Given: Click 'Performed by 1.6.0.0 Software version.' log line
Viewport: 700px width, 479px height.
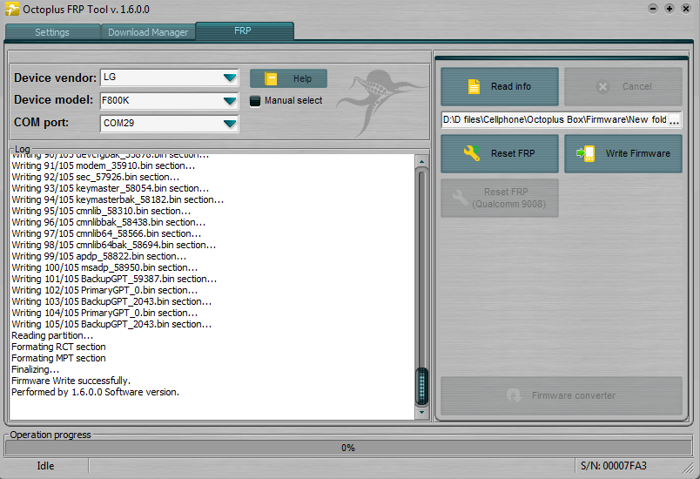Looking at the screenshot, I should coord(95,392).
